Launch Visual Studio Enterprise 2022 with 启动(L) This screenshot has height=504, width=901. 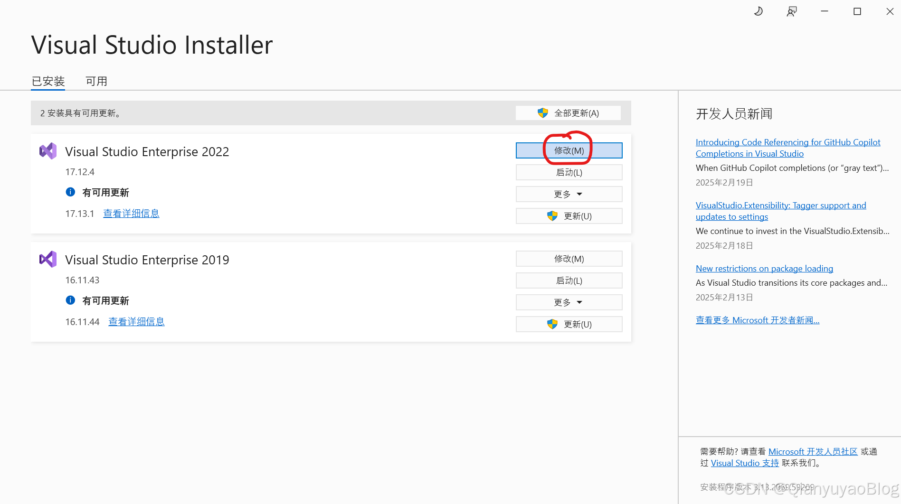pyautogui.click(x=569, y=172)
